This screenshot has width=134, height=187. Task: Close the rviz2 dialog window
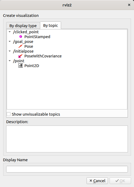tap(129, 5)
